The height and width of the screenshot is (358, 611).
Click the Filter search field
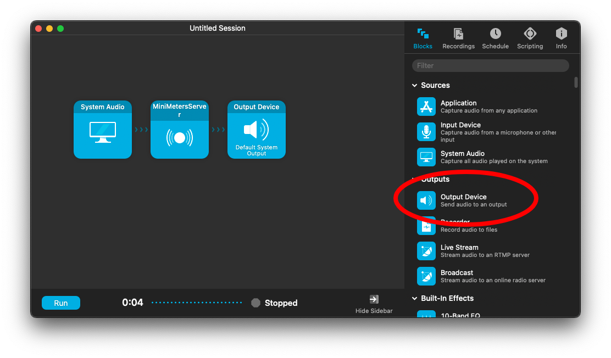pos(490,66)
